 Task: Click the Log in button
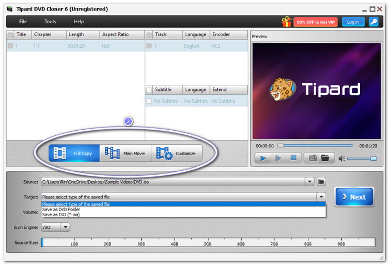pyautogui.click(x=353, y=22)
